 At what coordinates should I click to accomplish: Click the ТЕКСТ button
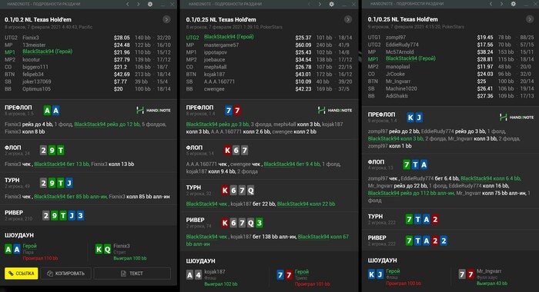coord(132,274)
